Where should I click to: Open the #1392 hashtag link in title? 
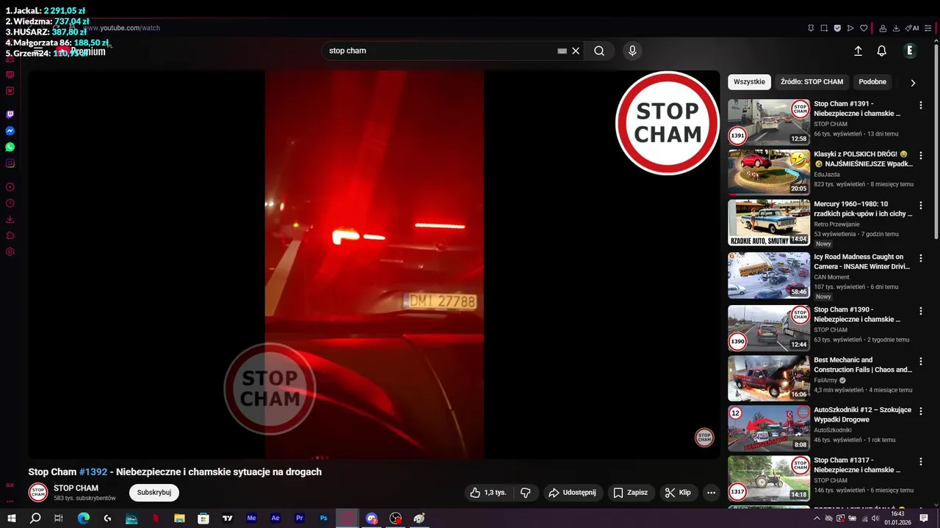(x=93, y=472)
